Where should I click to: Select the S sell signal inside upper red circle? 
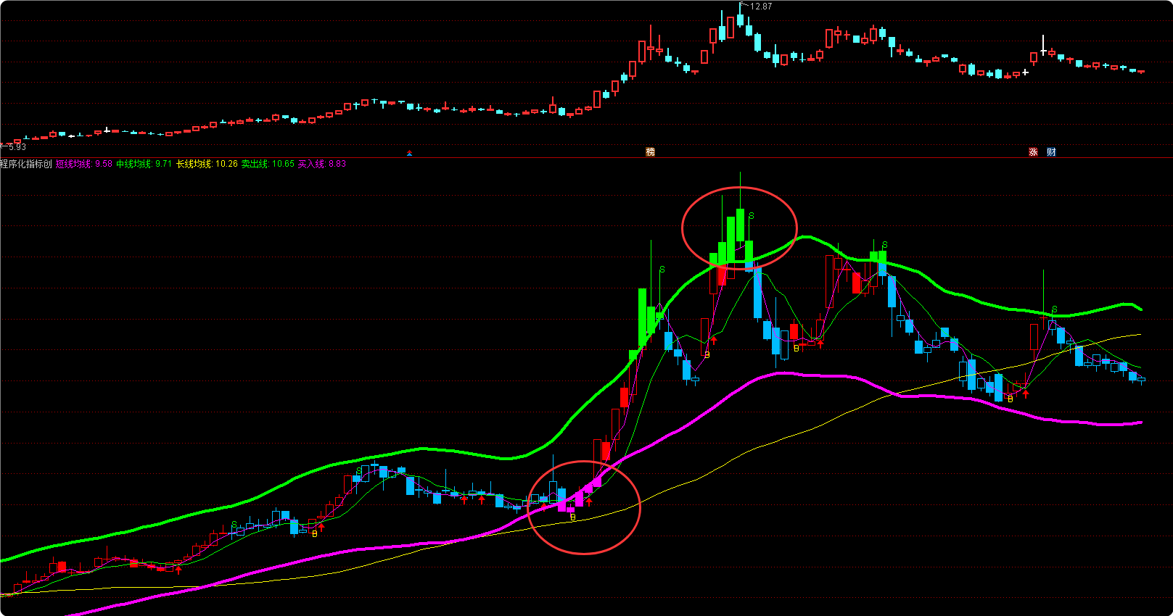752,216
